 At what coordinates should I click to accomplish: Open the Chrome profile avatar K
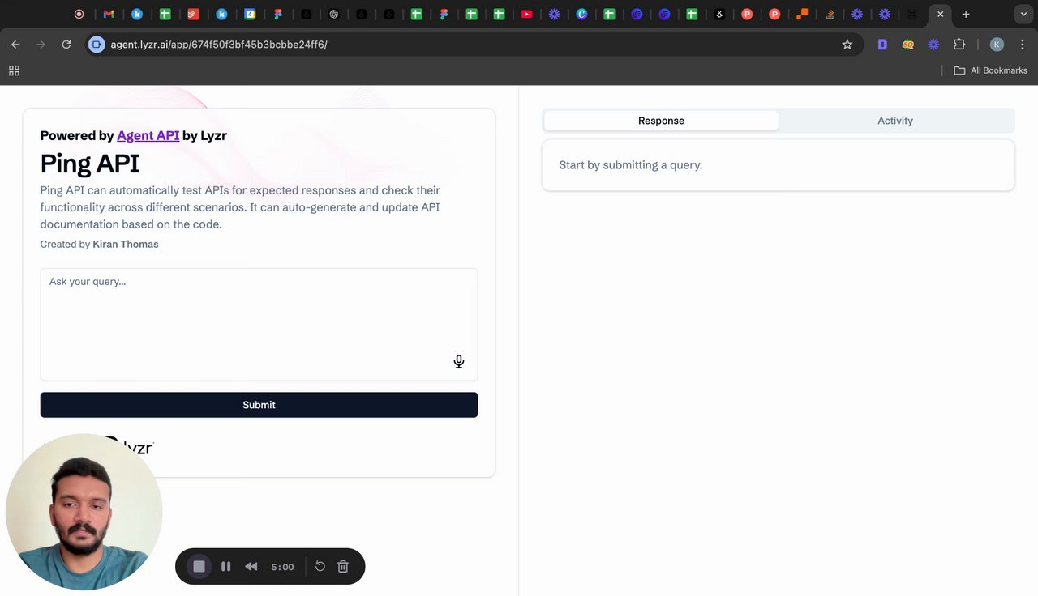click(x=997, y=45)
